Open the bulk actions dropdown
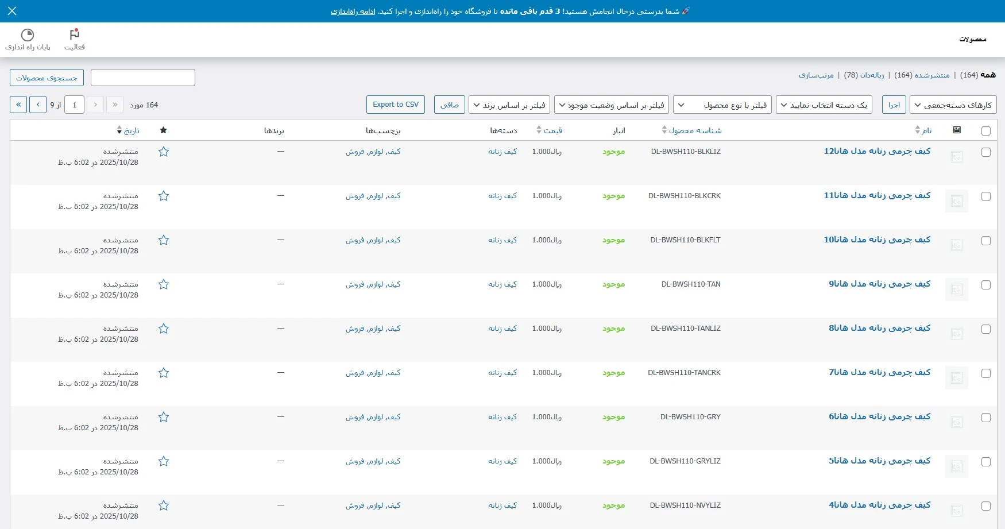 [953, 105]
